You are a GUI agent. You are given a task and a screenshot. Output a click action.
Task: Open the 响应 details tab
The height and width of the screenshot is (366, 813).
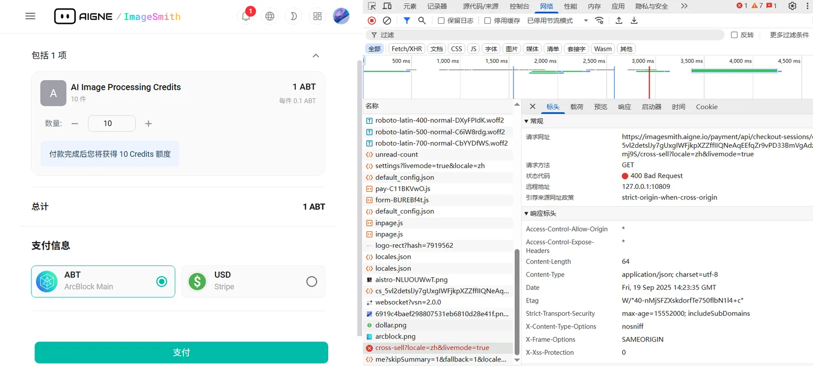(x=624, y=107)
